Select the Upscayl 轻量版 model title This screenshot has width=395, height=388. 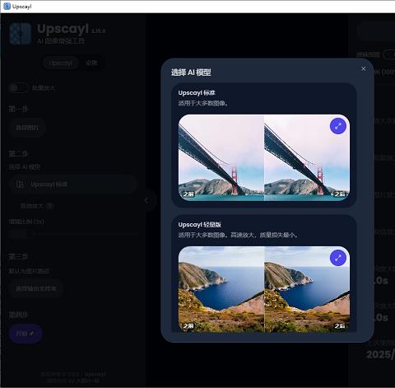pyautogui.click(x=200, y=225)
